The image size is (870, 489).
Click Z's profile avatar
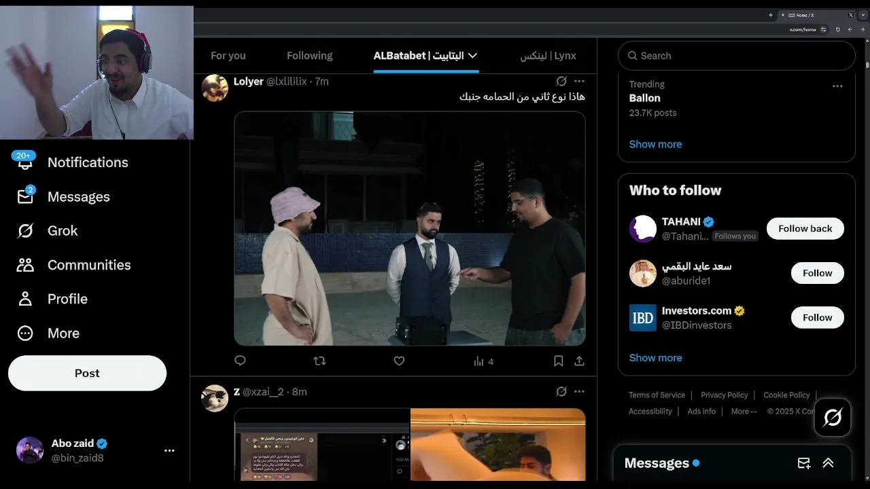pos(215,398)
